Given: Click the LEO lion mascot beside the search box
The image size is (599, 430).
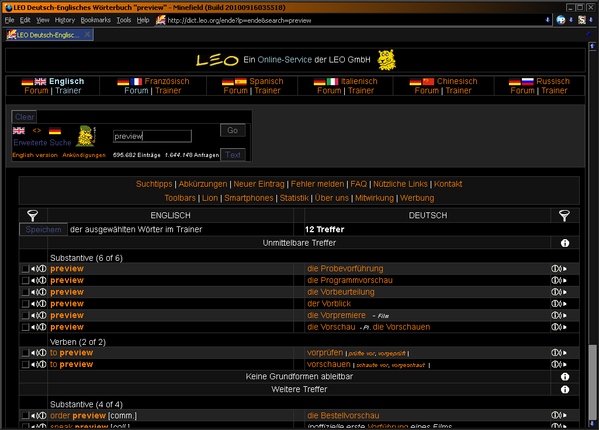Looking at the screenshot, I should [86, 136].
